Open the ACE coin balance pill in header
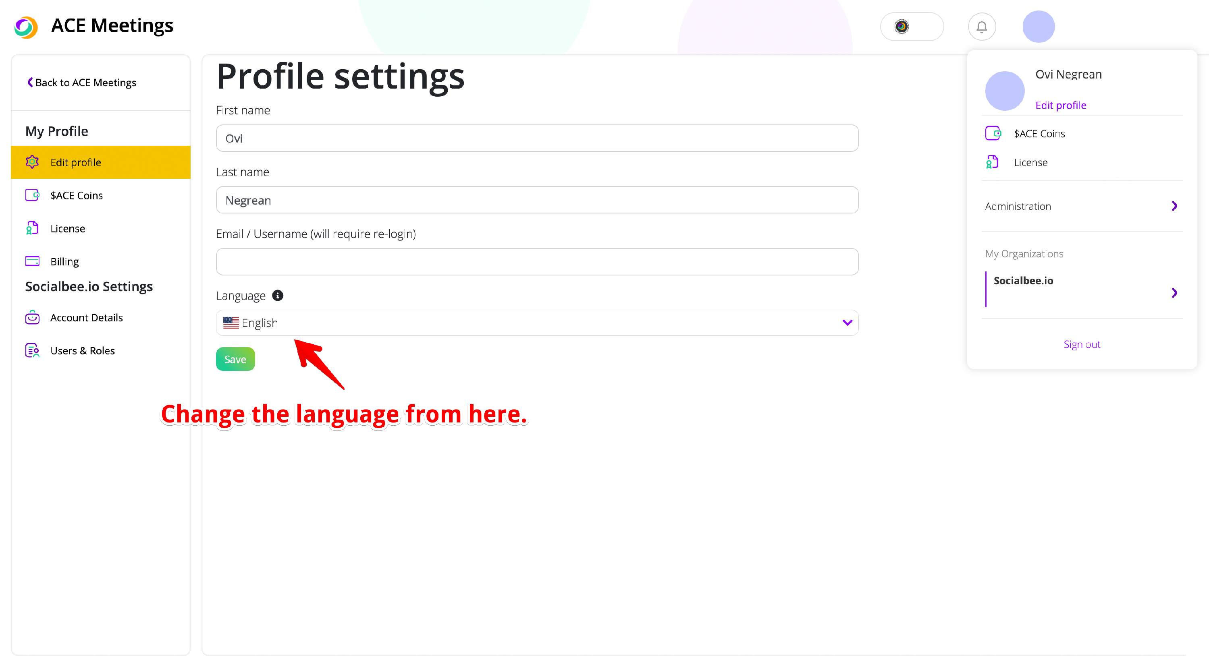1209x656 pixels. (912, 27)
